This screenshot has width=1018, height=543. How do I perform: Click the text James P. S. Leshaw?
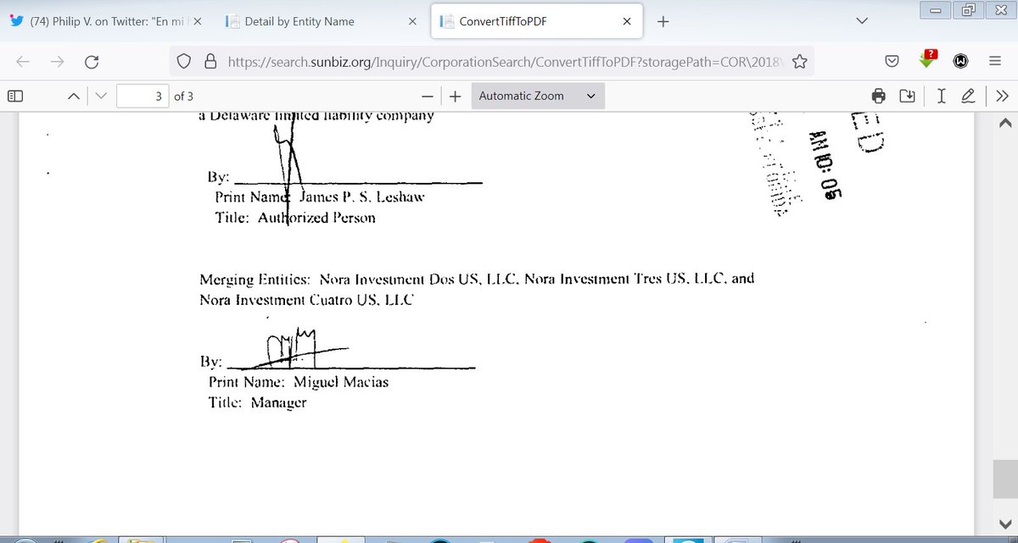click(362, 197)
